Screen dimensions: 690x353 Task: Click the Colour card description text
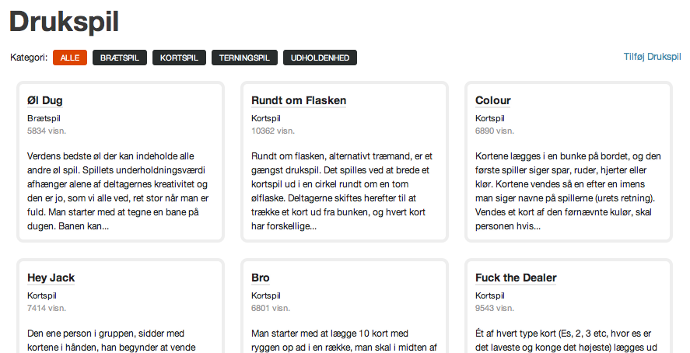(x=568, y=191)
